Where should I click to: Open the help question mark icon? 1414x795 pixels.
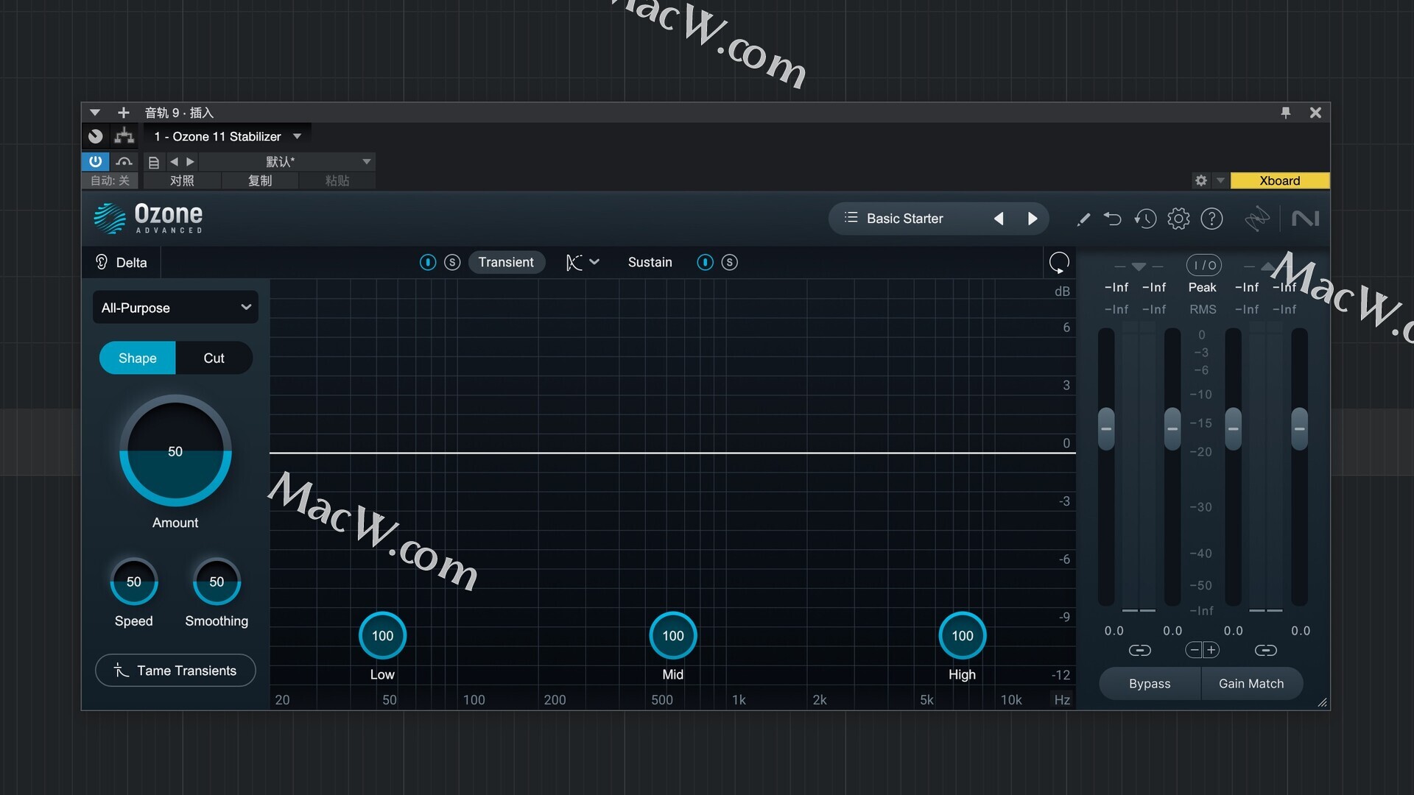pos(1211,219)
